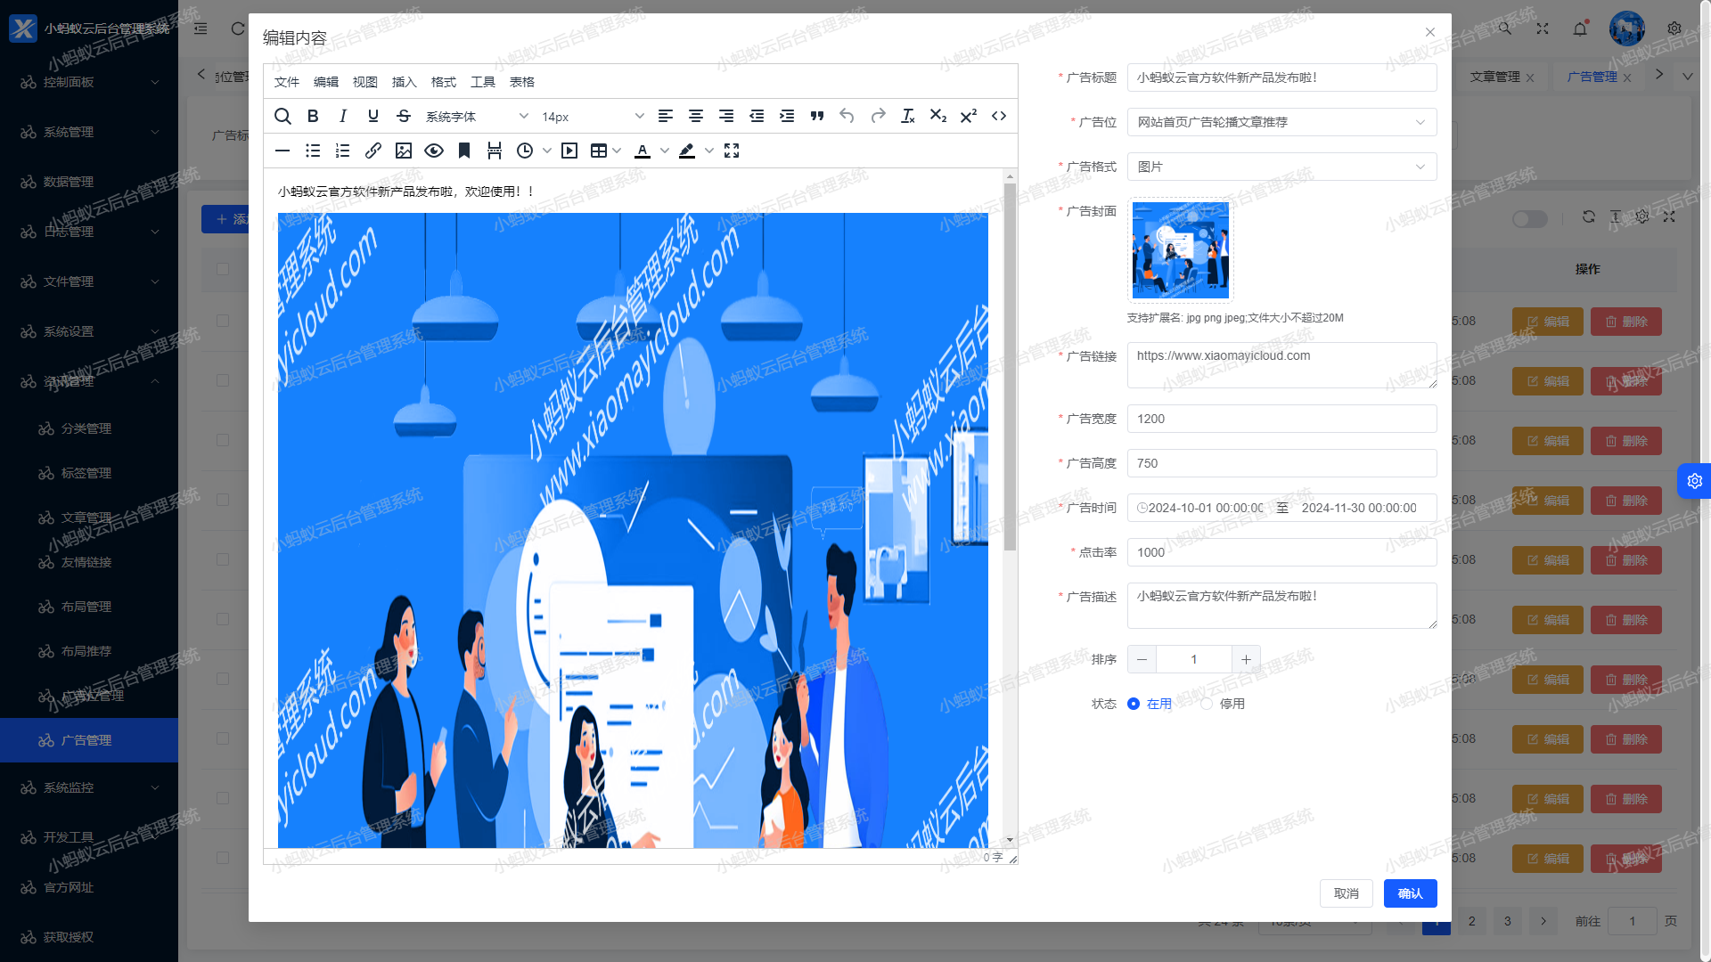The image size is (1711, 962).
Task: Insert media video in editor
Action: coord(569,151)
